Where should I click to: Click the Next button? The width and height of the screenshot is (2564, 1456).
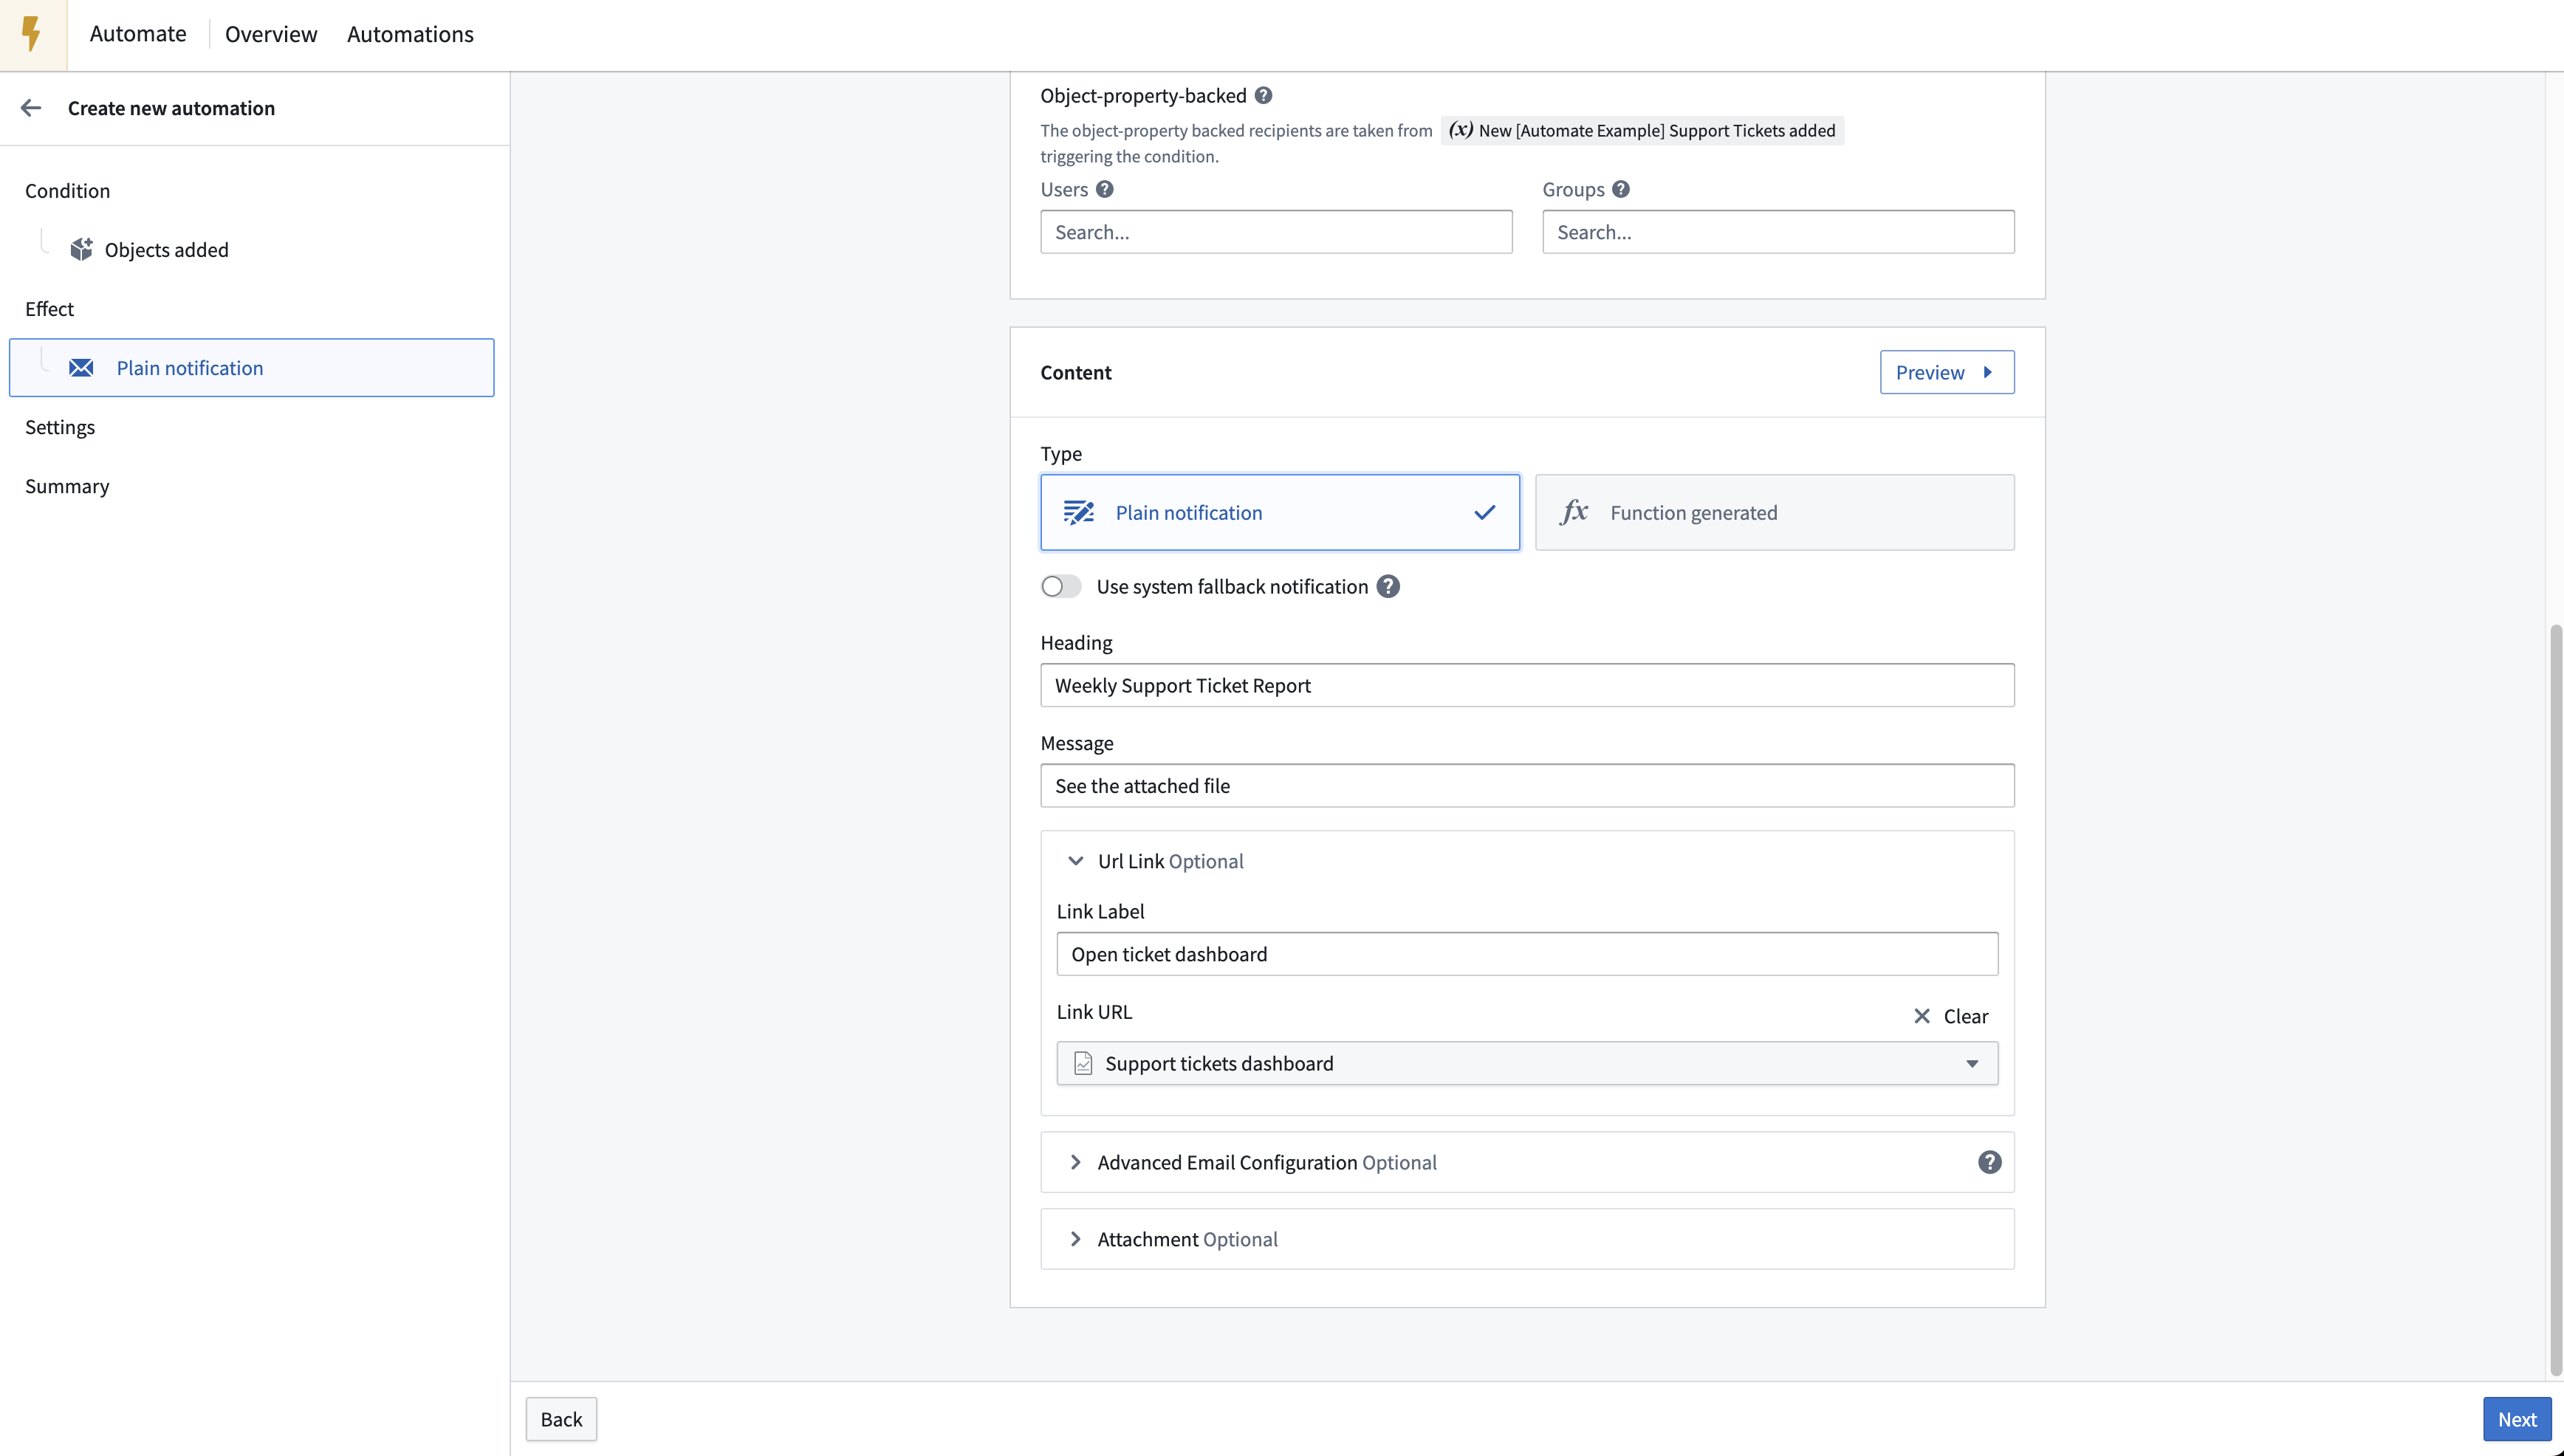pyautogui.click(x=2517, y=1419)
